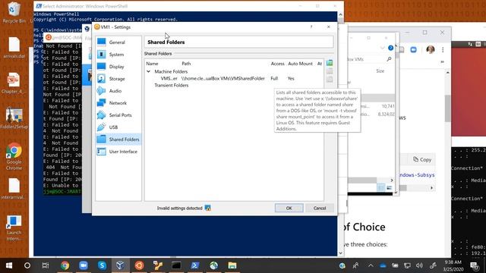Click the remove shared folder icon

330,79
